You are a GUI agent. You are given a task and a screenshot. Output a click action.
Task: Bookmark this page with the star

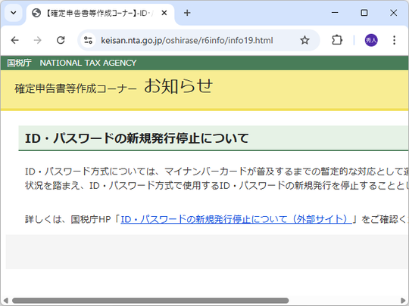point(304,40)
